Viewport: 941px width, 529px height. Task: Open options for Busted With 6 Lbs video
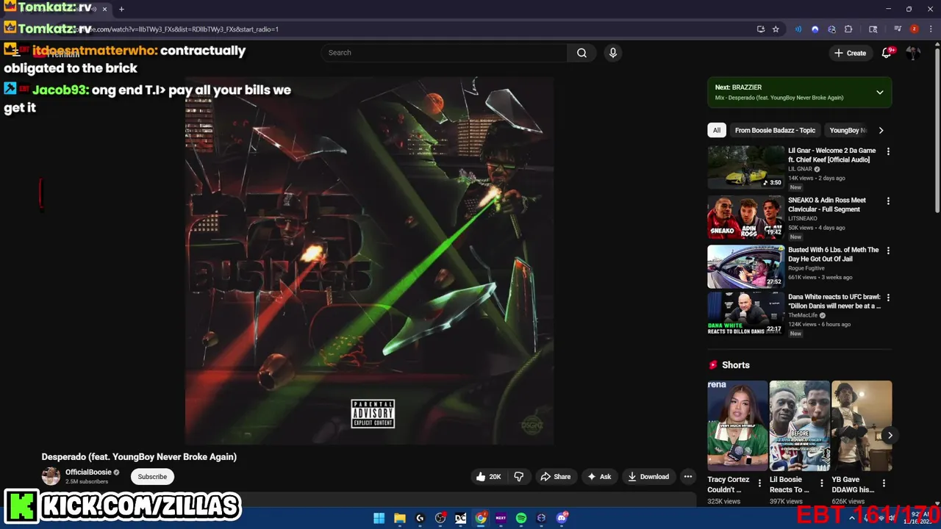[888, 251]
